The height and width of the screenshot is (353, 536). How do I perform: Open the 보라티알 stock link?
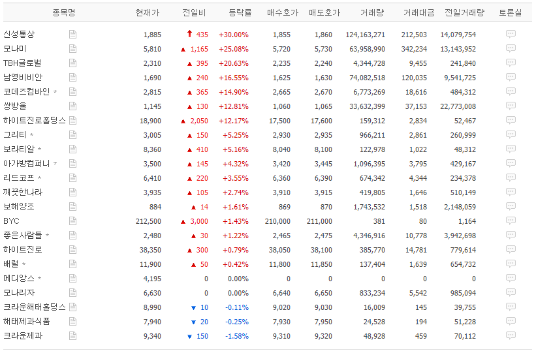(x=19, y=149)
